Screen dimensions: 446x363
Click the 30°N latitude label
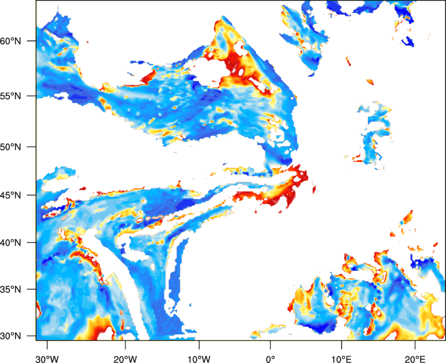pos(11,336)
